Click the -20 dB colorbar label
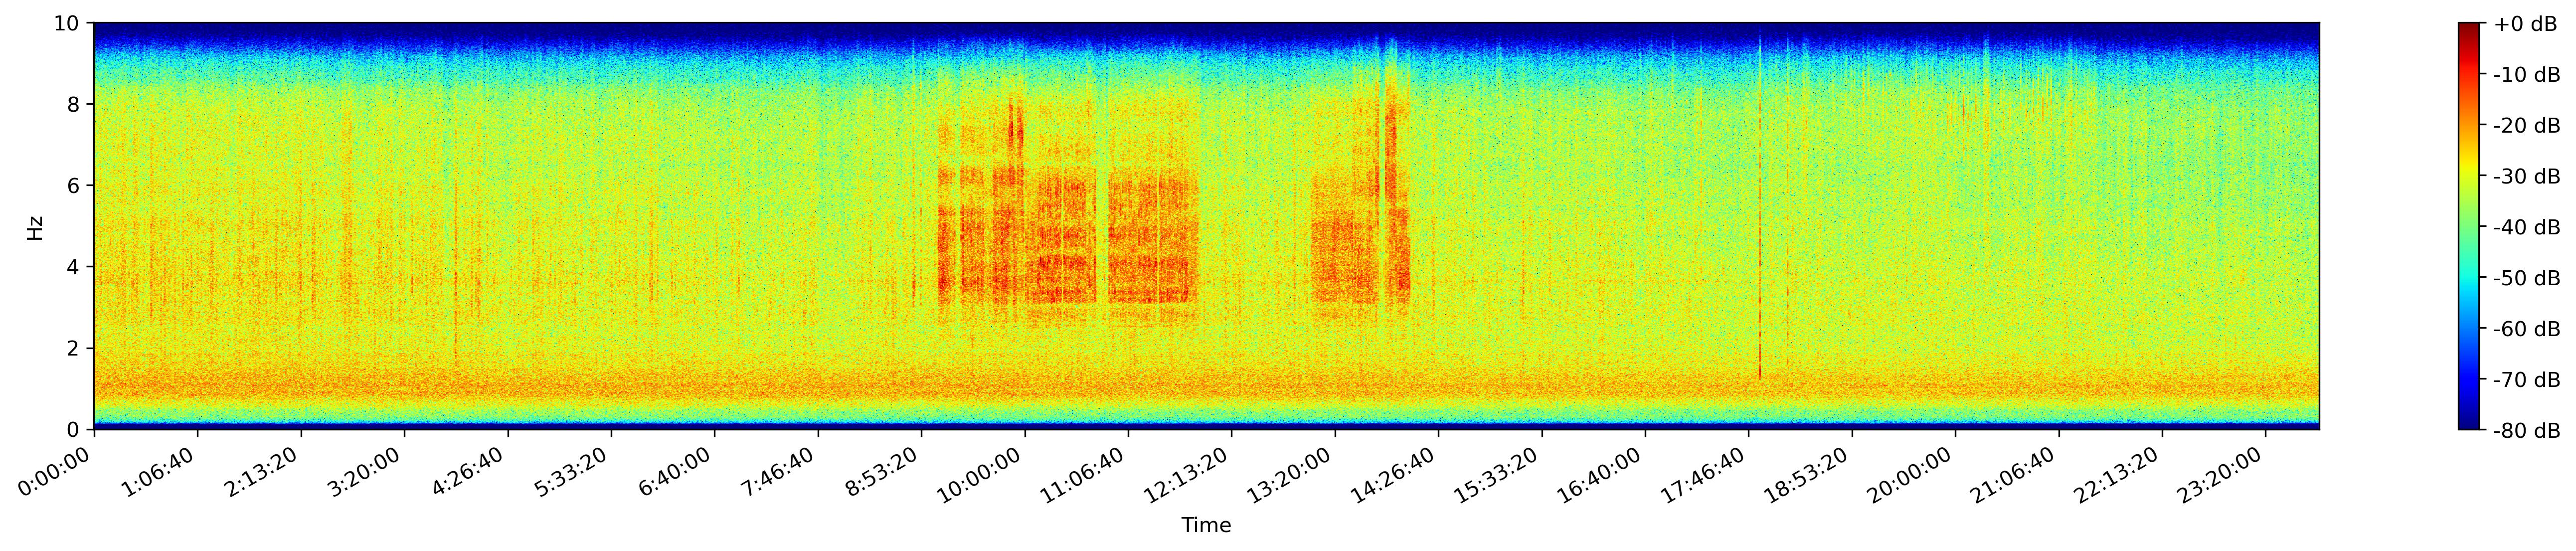This screenshot has width=2576, height=551. coord(2527,126)
